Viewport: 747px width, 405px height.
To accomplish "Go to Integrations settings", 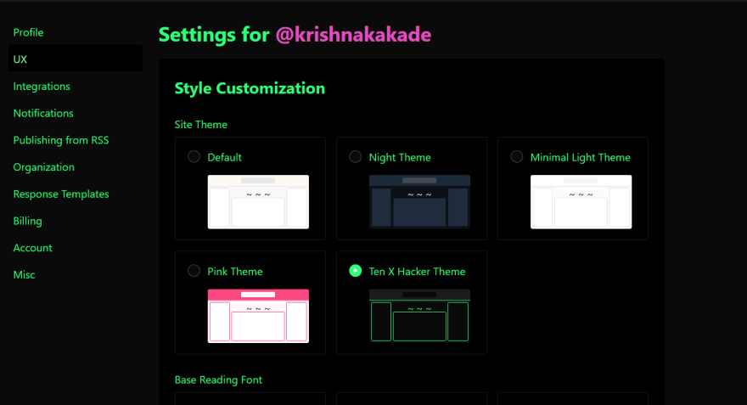I will (42, 87).
